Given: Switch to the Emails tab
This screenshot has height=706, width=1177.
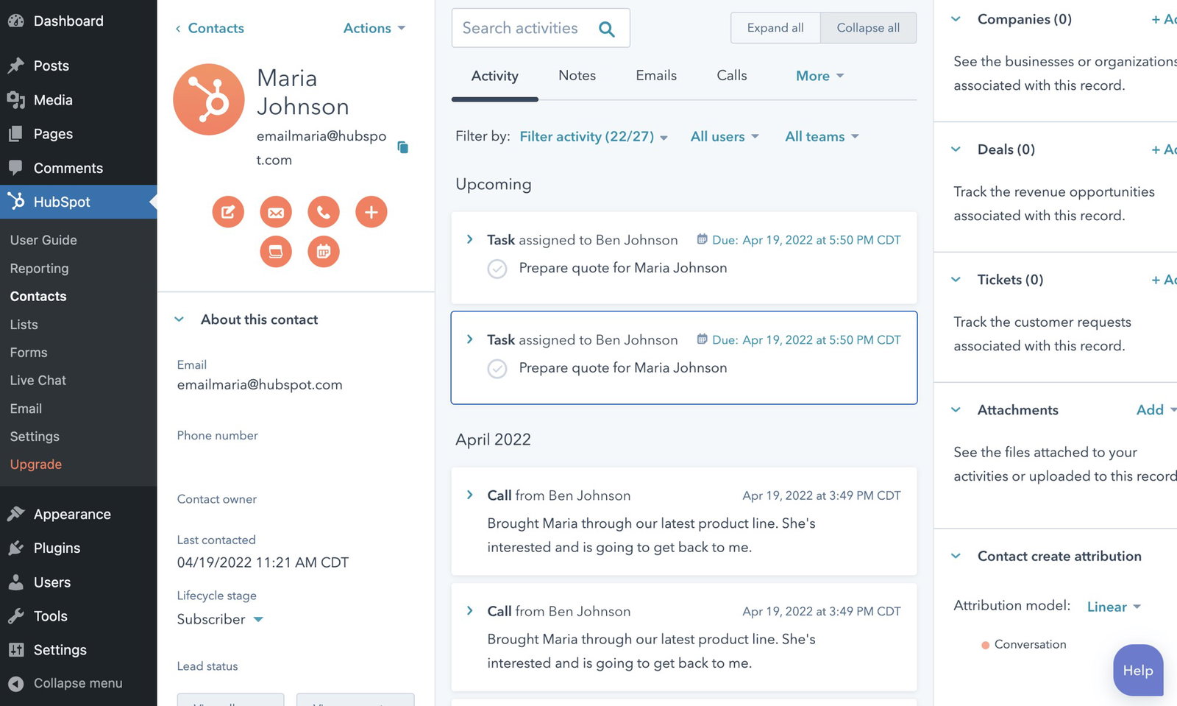Looking at the screenshot, I should (x=655, y=75).
